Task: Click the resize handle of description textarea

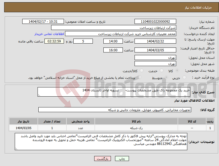Action: click(39, 95)
